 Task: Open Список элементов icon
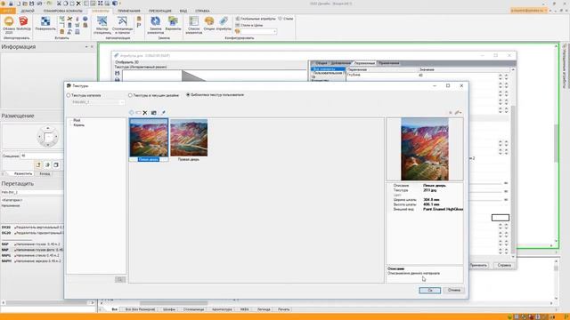(x=194, y=25)
